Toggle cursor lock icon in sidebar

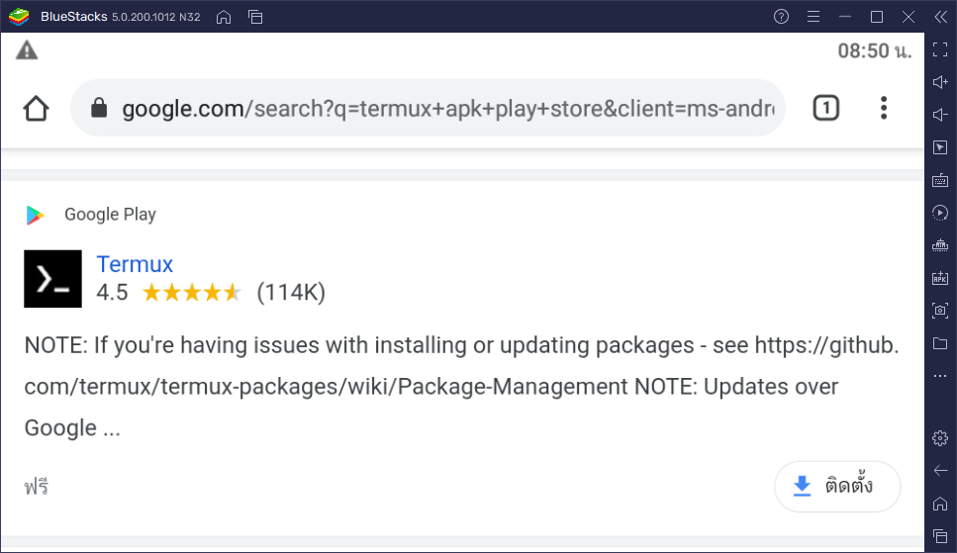[x=940, y=147]
